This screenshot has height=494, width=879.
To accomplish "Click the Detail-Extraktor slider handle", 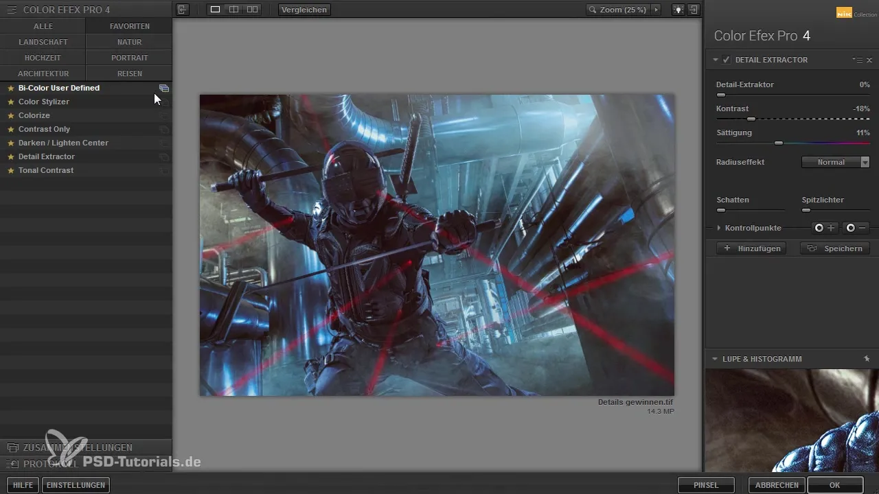I will coord(721,95).
